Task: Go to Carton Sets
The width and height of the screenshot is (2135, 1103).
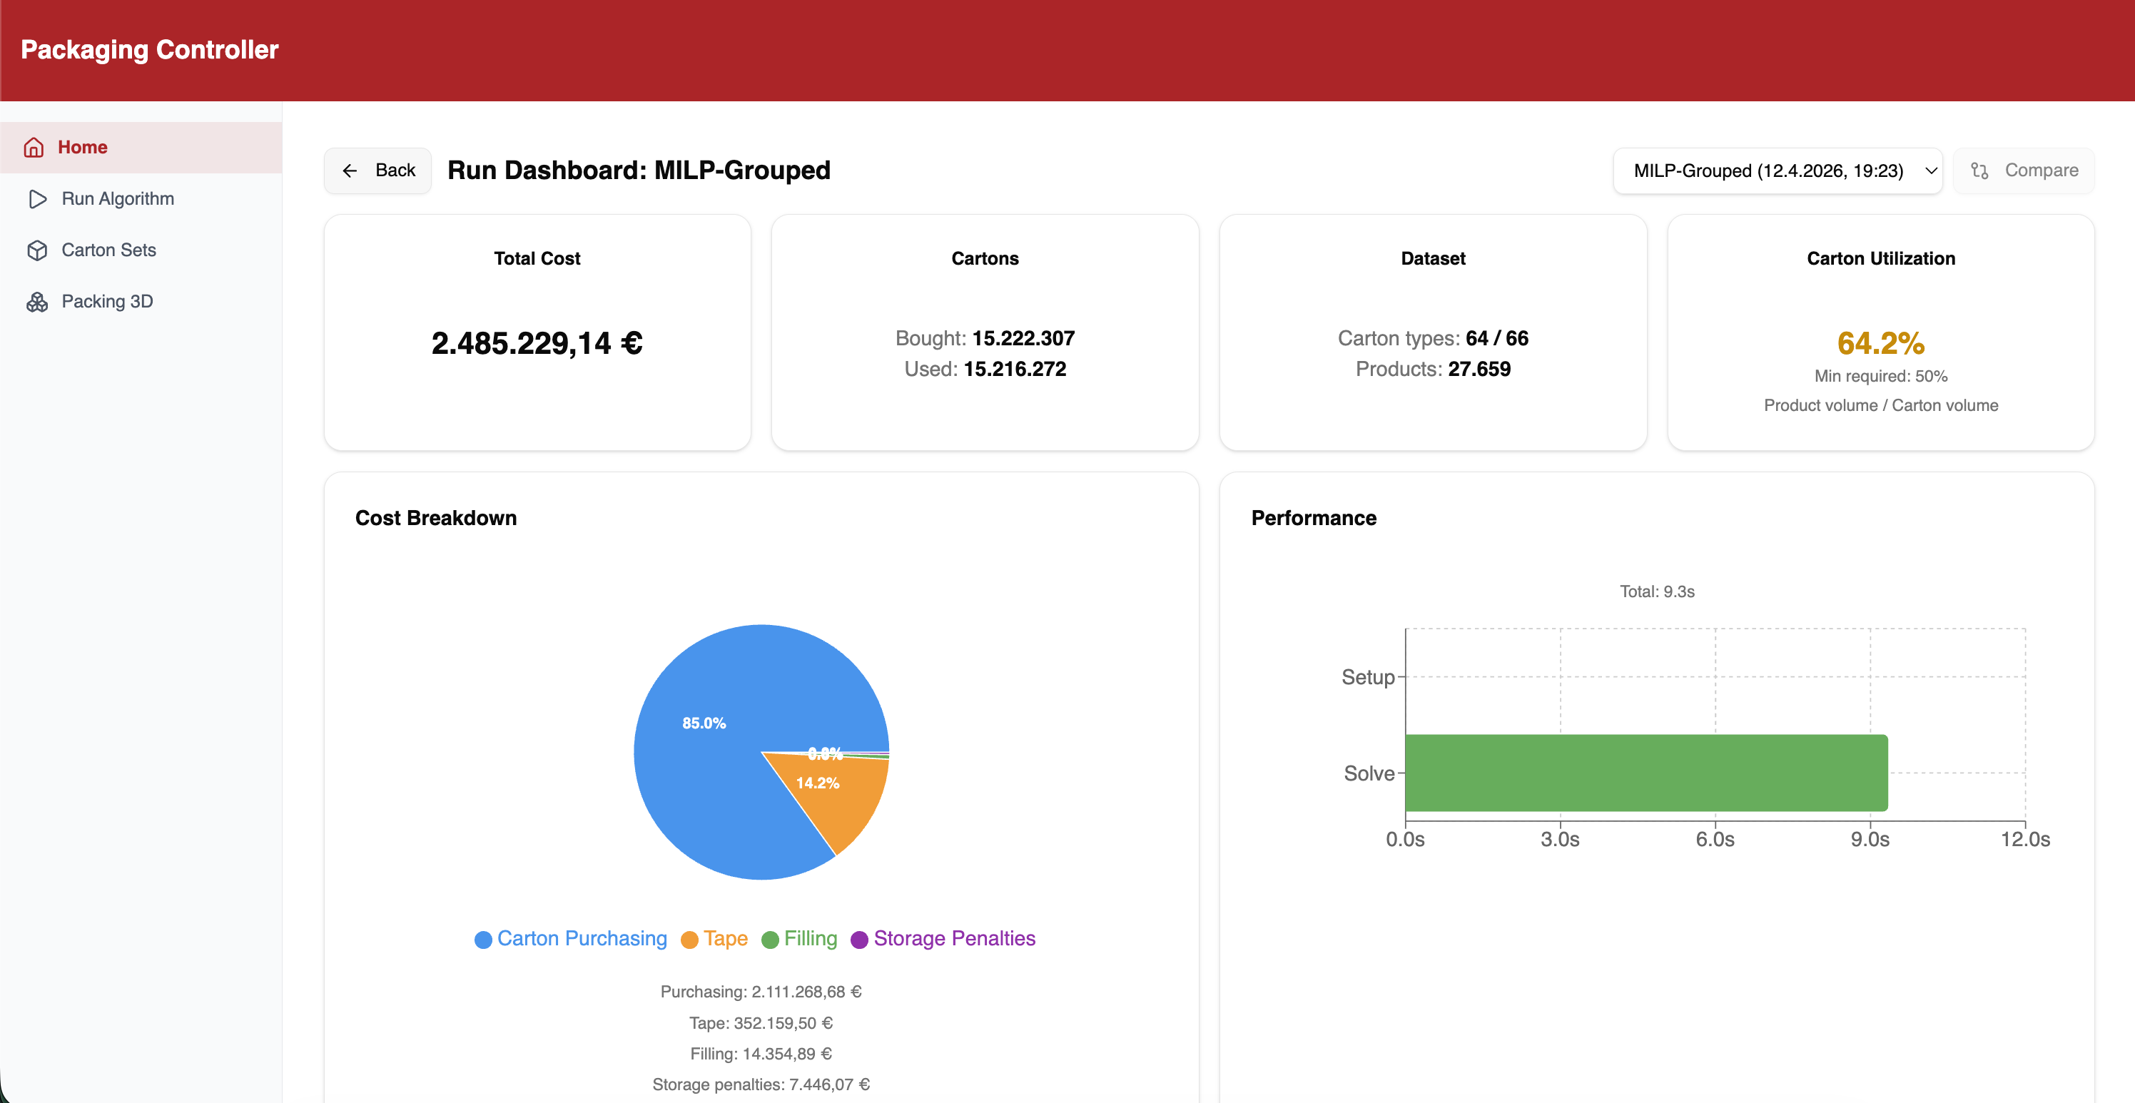Action: point(141,250)
